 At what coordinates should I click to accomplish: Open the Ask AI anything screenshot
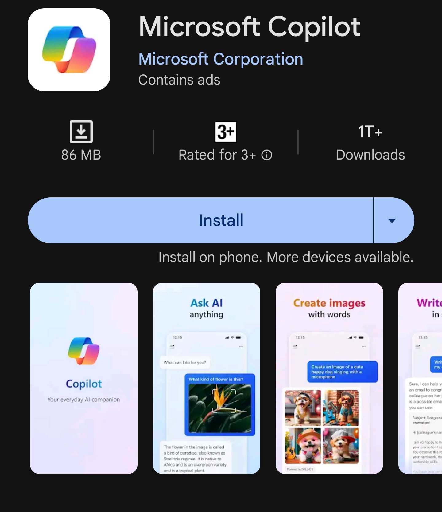point(207,378)
